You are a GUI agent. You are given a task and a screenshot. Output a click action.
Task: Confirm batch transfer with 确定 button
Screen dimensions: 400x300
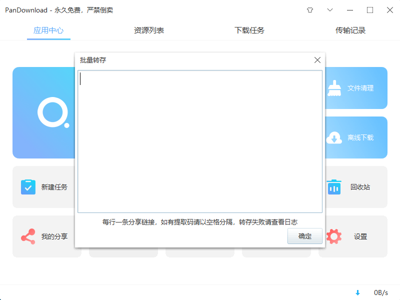[x=304, y=236]
